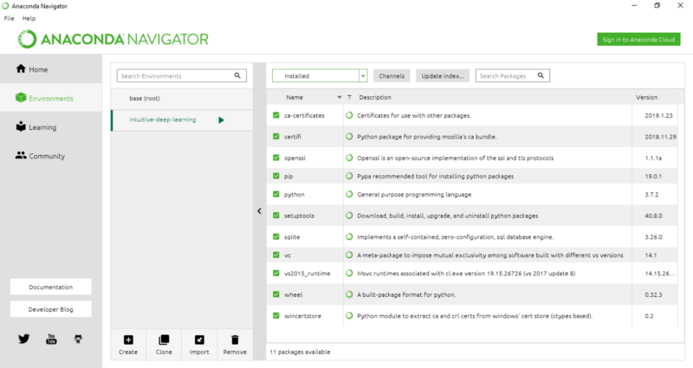Click the Update index button
The image size is (693, 368).
pyautogui.click(x=442, y=76)
